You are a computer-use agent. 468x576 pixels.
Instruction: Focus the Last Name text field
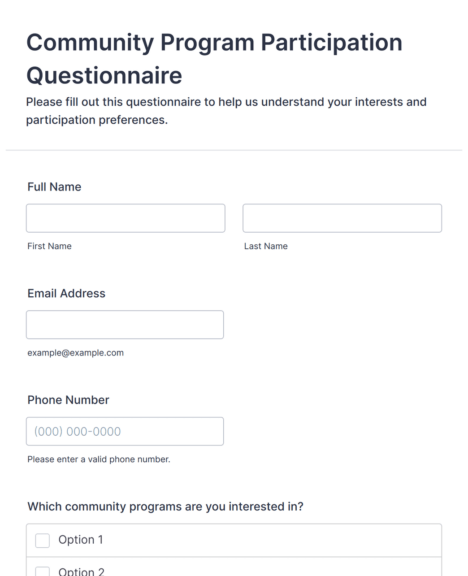pos(342,218)
